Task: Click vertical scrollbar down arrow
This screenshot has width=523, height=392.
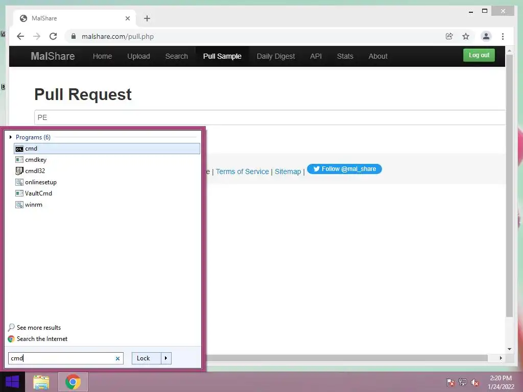Action: pos(509,349)
